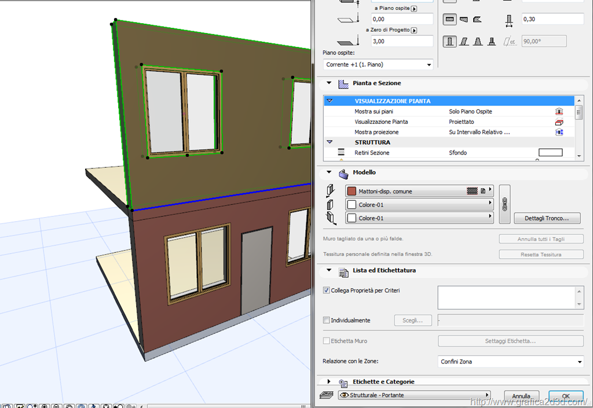Open Mattoni-disp. comune material menu
The width and height of the screenshot is (593, 408).
coord(419,190)
